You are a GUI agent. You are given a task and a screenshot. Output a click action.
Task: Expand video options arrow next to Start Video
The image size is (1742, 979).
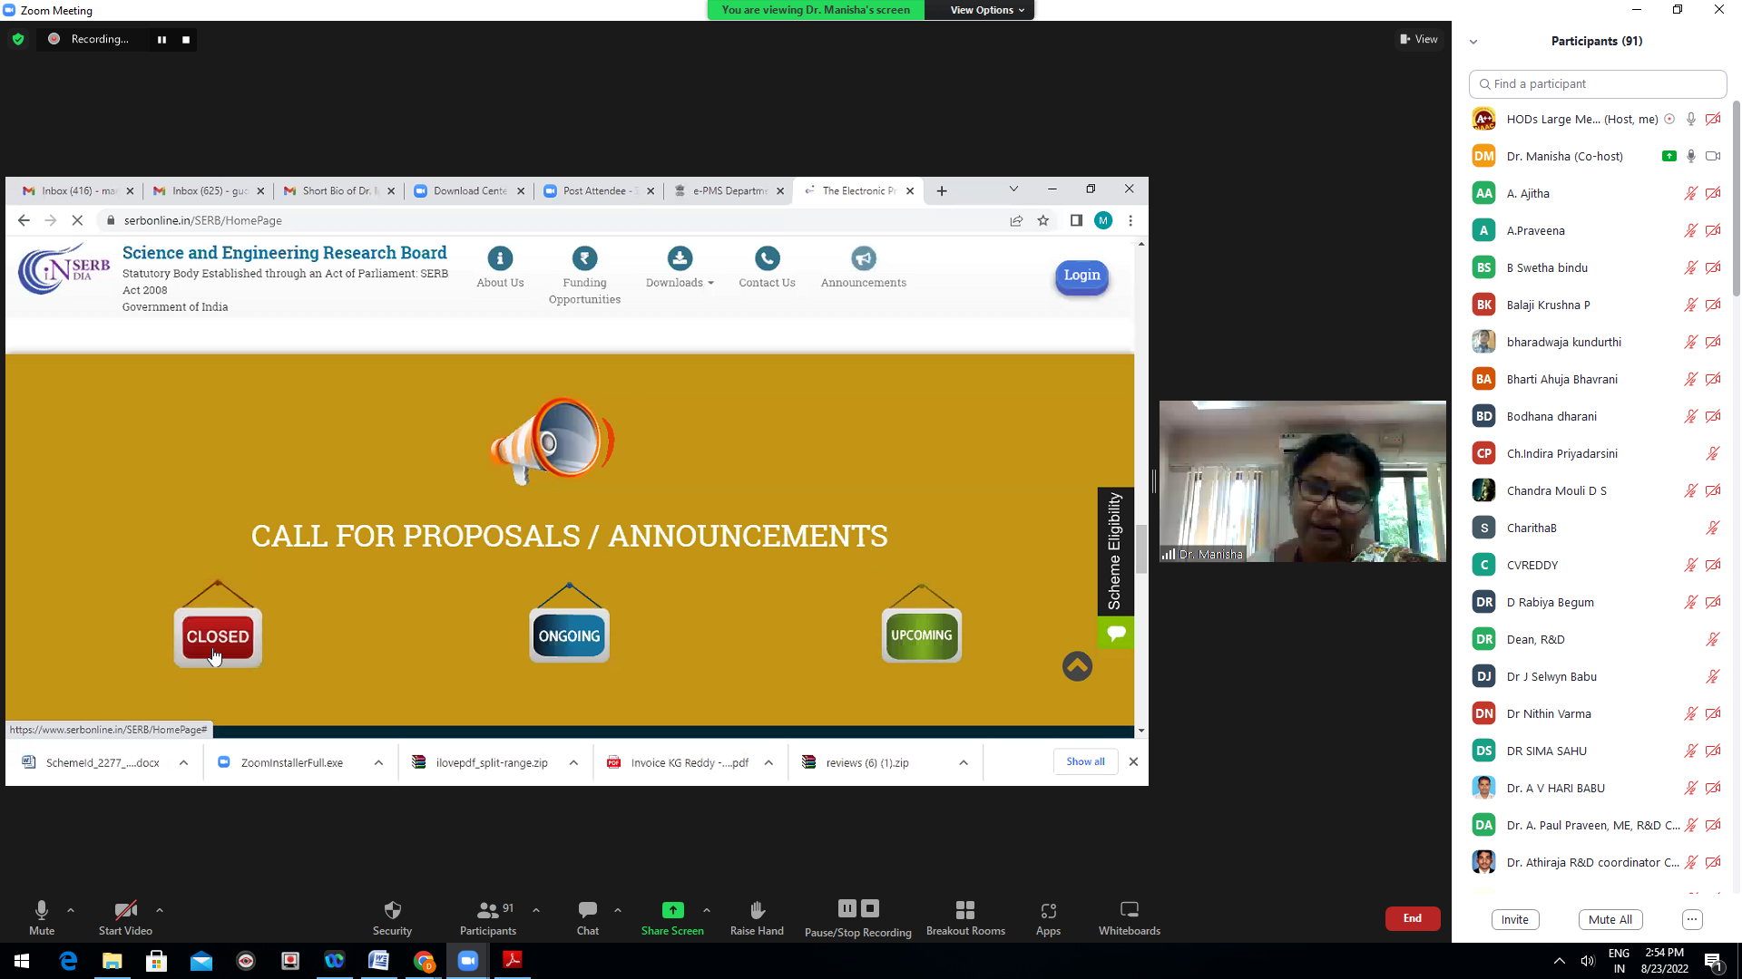(x=160, y=910)
